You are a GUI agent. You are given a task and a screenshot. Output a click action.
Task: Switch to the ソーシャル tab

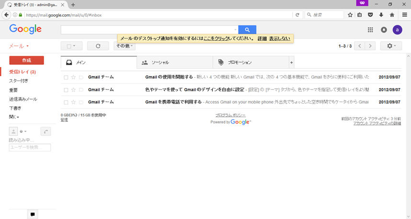tap(175, 62)
